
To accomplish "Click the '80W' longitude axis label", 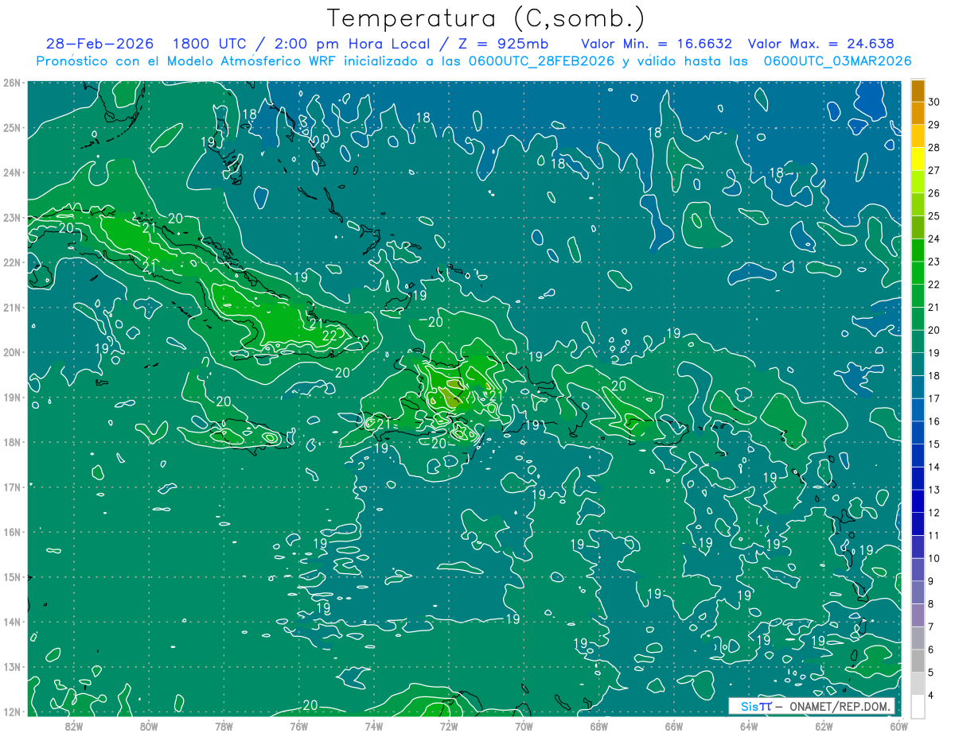I will click(x=149, y=726).
